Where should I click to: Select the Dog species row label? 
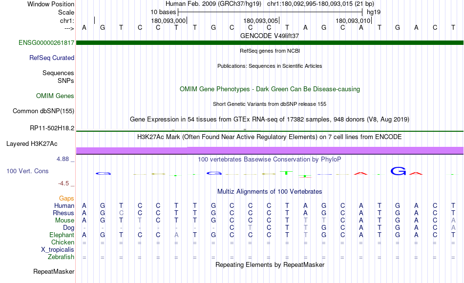[69, 228]
